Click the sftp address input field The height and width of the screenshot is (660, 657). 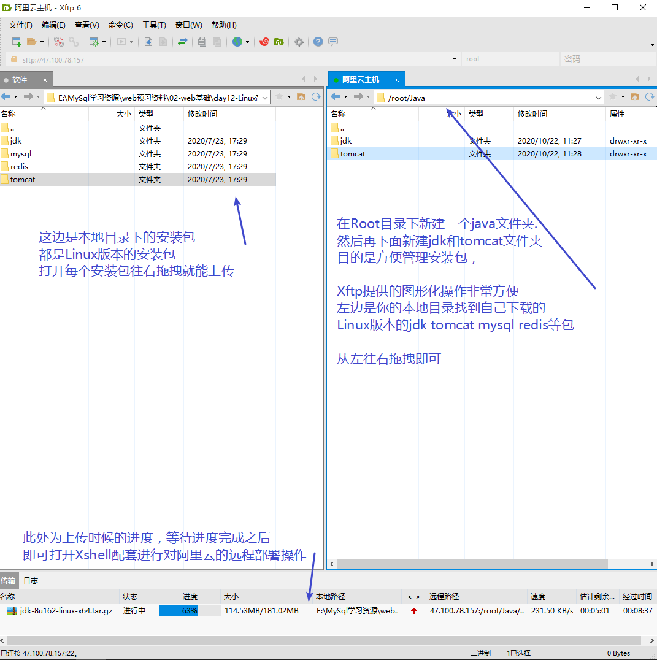[231, 59]
